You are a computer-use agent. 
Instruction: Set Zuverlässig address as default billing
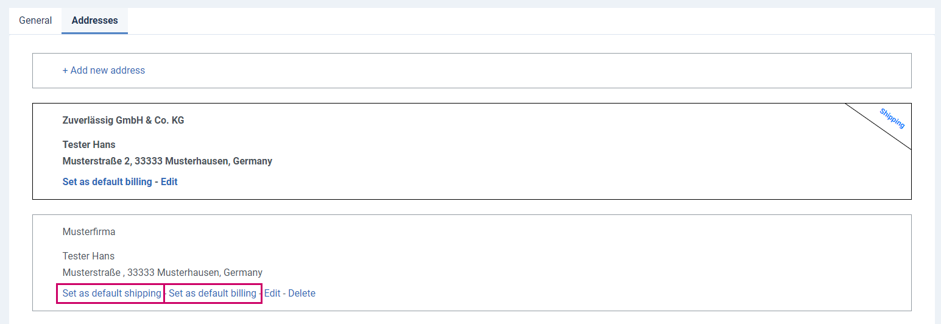tap(107, 181)
